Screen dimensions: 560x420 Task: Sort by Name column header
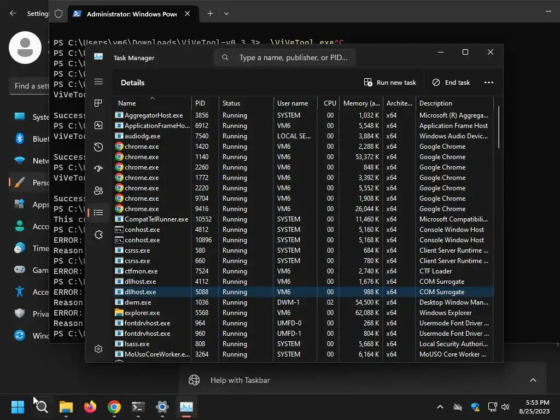153,103
